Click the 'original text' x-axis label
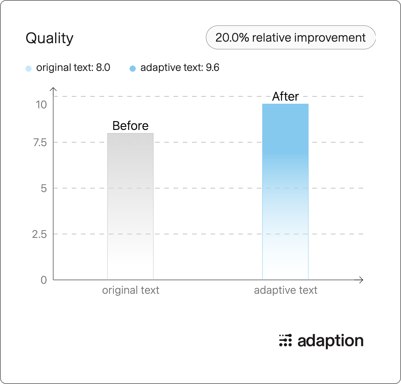Image resolution: width=401 pixels, height=384 pixels. [131, 290]
